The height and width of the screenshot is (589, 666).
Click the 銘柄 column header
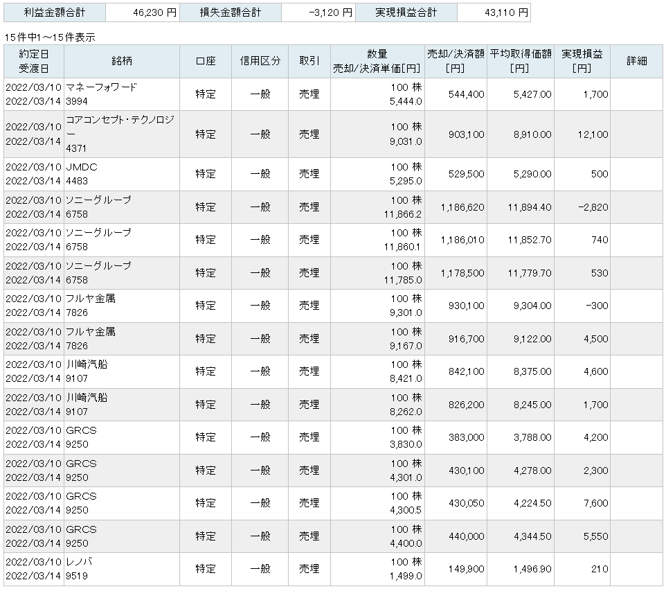point(122,61)
